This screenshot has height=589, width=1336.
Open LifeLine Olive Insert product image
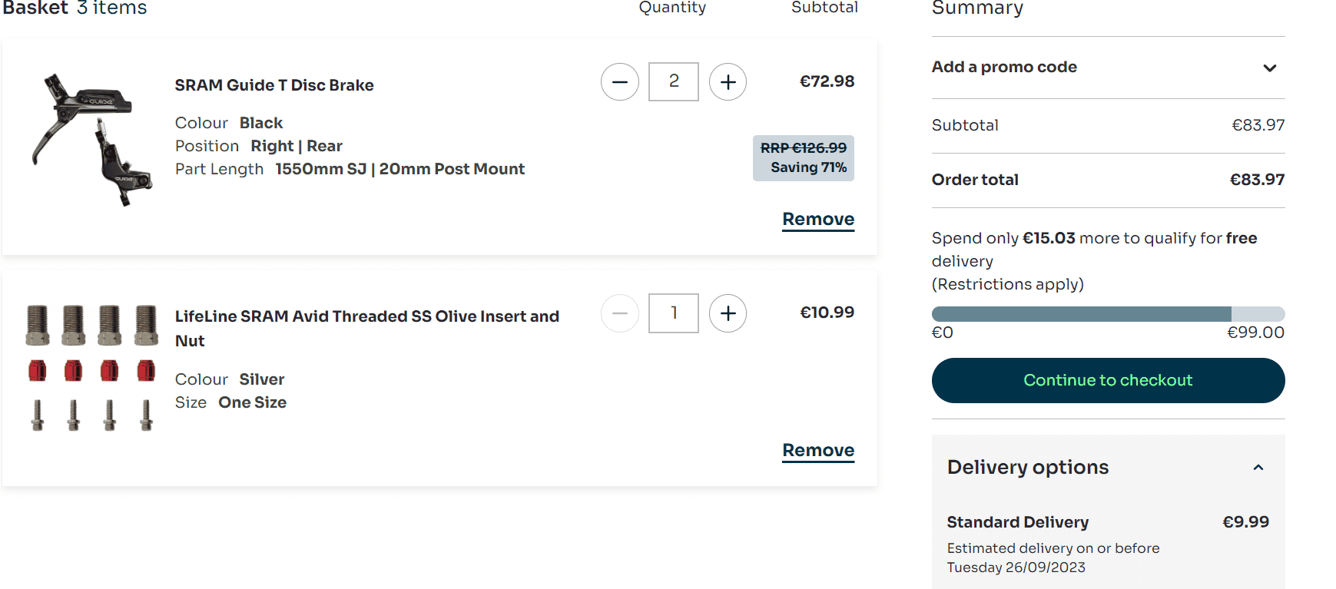[92, 367]
